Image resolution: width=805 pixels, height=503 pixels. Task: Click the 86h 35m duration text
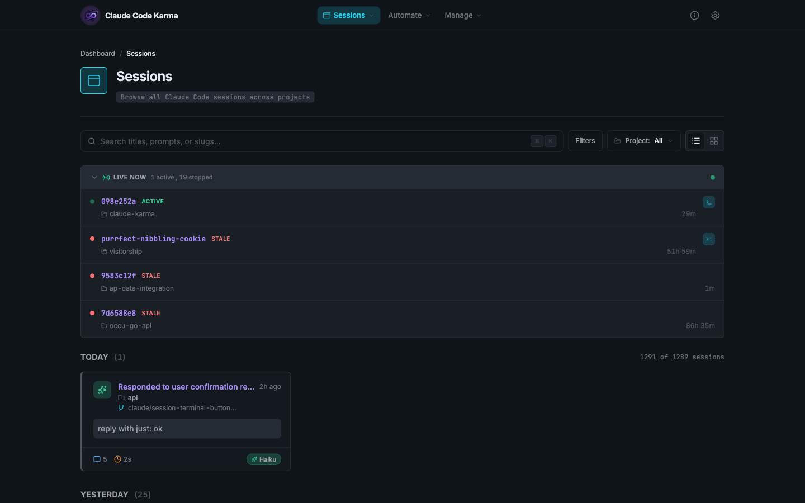click(x=700, y=326)
